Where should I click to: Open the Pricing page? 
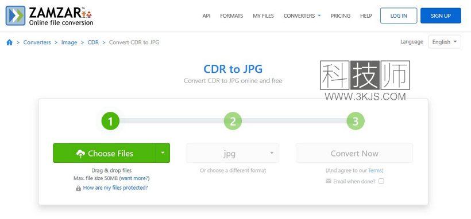pos(341,16)
